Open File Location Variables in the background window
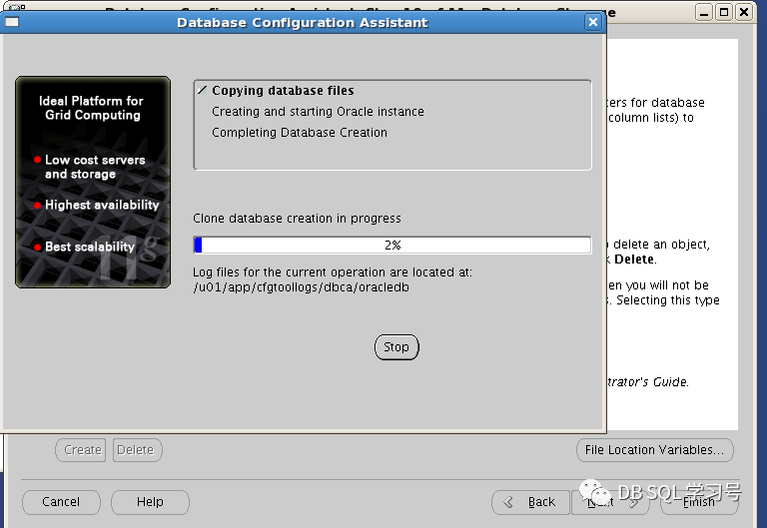 click(655, 450)
